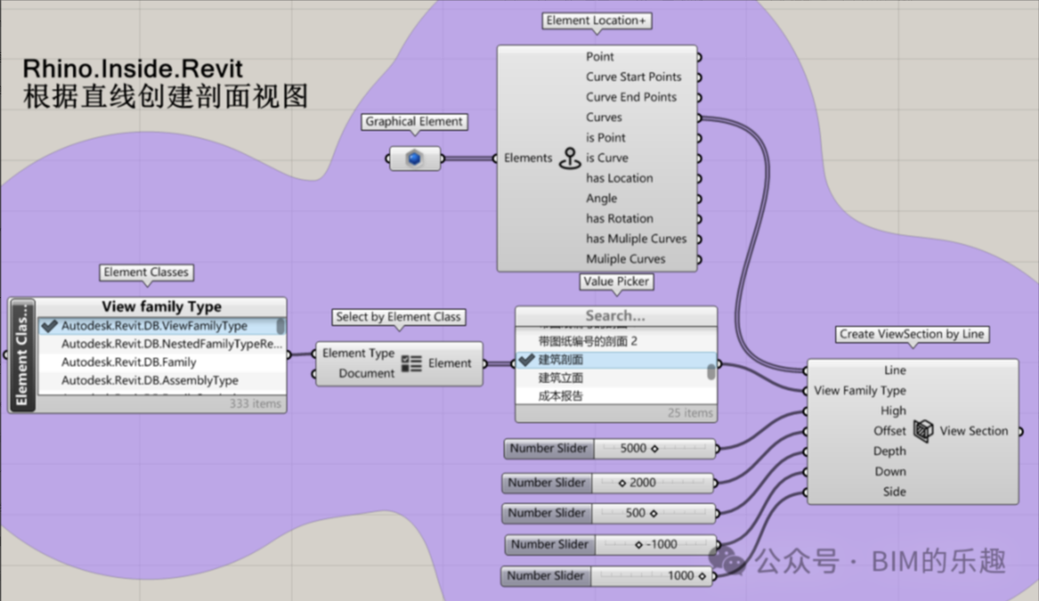Click the Element Class vertical side label

(23, 355)
